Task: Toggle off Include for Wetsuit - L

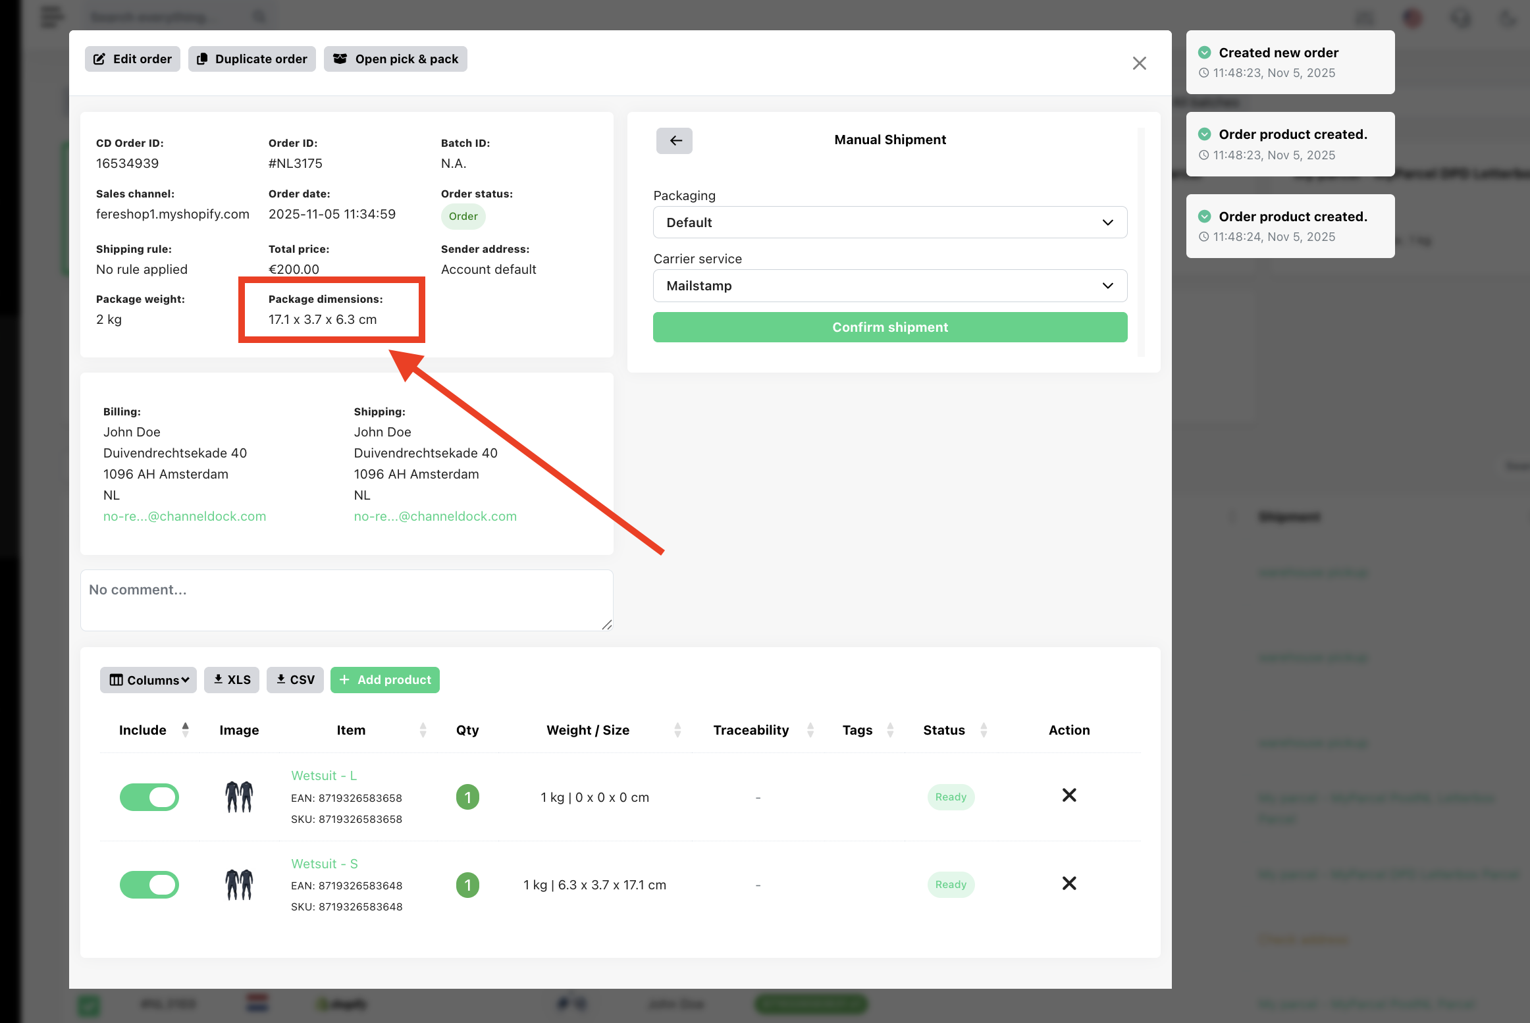Action: click(x=149, y=797)
